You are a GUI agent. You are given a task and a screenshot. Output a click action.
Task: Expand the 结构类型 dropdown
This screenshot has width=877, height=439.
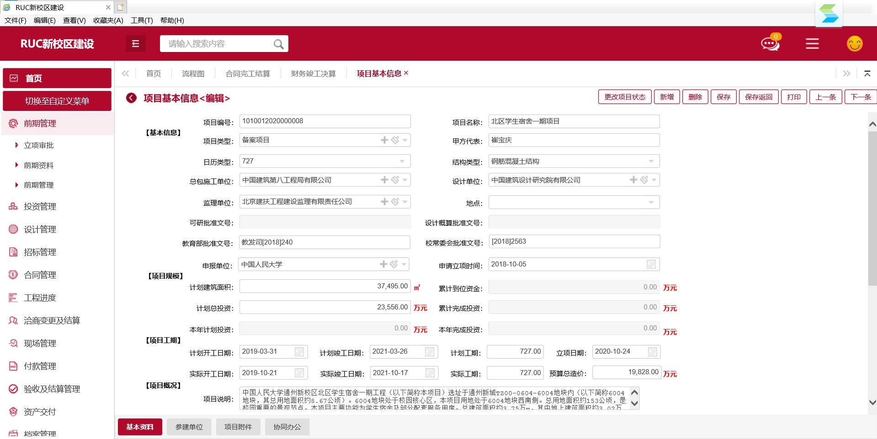[x=651, y=161]
